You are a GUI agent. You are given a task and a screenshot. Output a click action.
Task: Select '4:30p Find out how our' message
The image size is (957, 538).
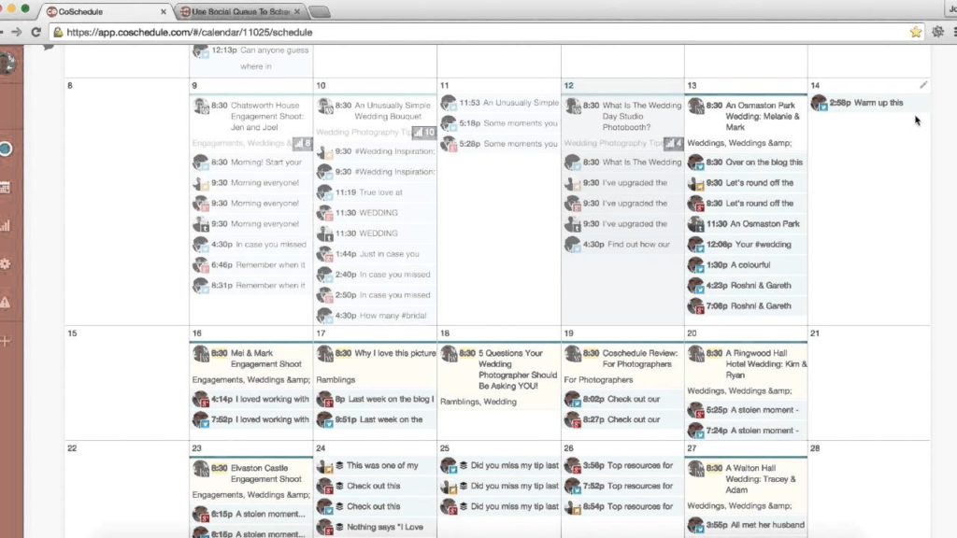[x=622, y=245]
